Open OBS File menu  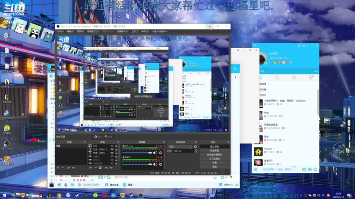tap(60, 31)
